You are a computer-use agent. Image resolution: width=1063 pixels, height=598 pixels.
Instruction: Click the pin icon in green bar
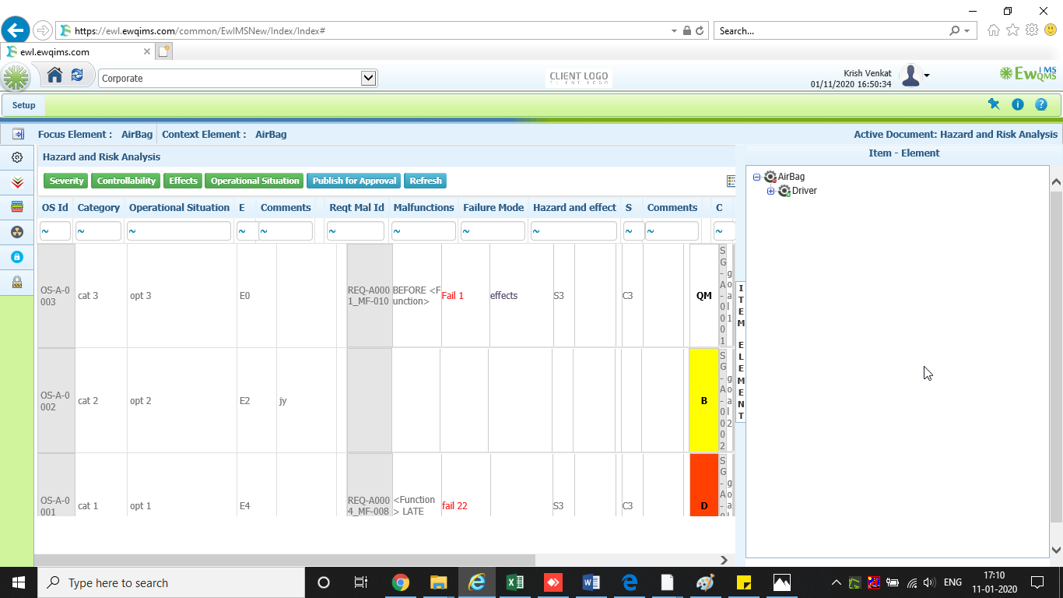(x=993, y=104)
